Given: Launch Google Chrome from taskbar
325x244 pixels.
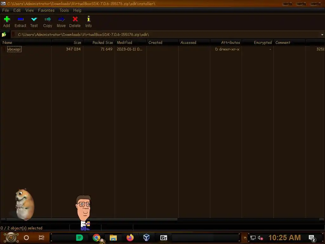Looking at the screenshot, I should [x=96, y=238].
